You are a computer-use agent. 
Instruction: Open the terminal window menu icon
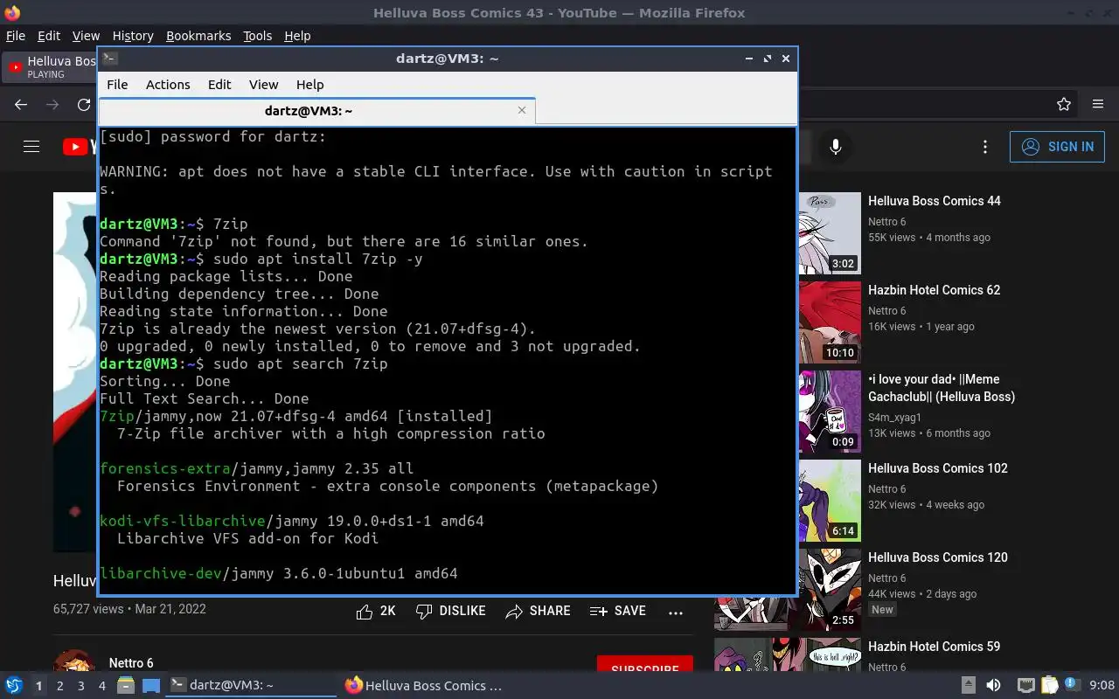(x=109, y=59)
